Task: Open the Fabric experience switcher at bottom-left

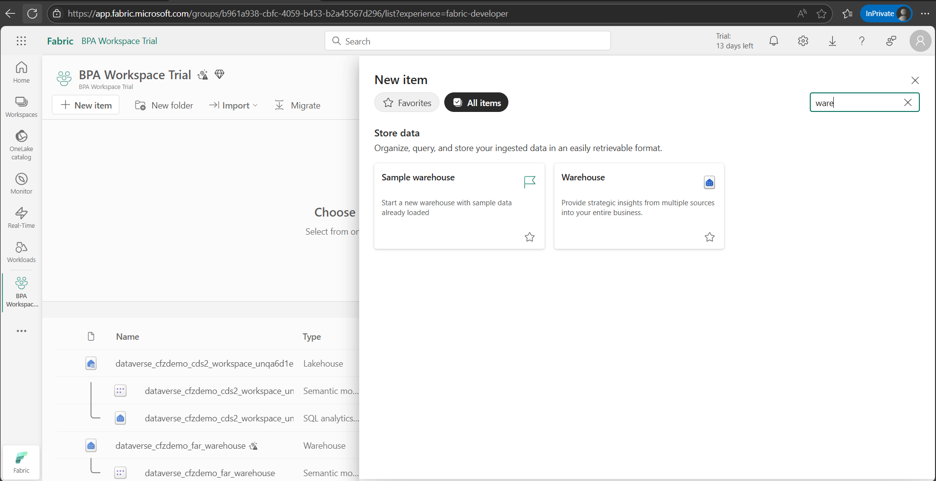Action: 21,462
